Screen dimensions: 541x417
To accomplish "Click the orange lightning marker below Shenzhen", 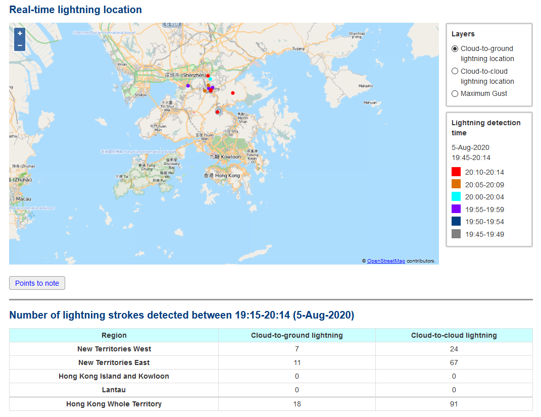I will tap(208, 85).
